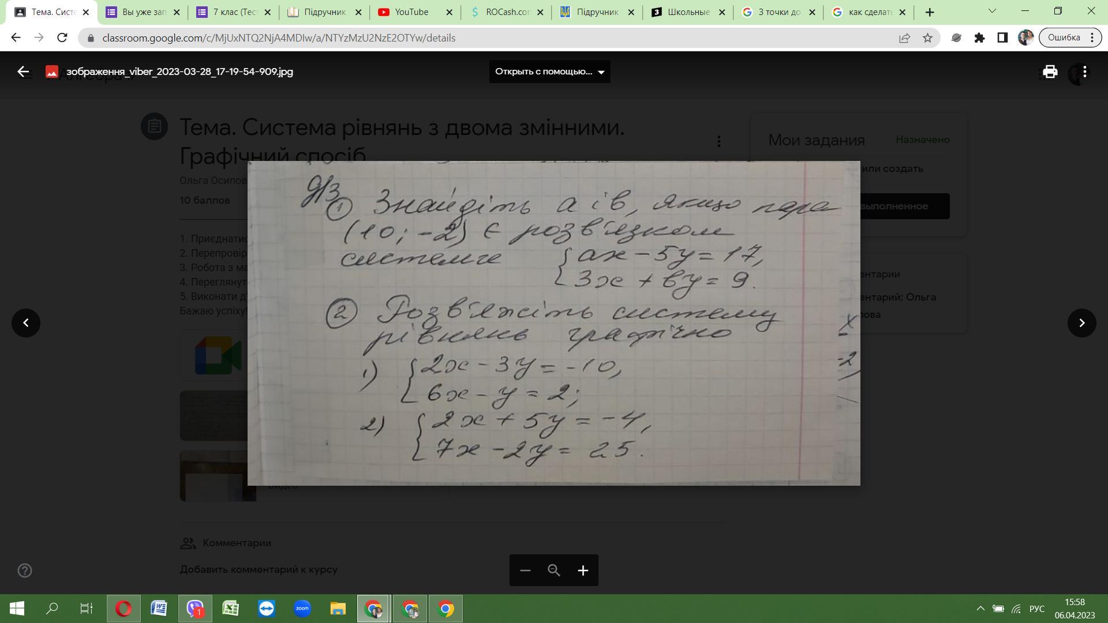Reload the current page
This screenshot has width=1108, height=623.
tap(62, 37)
